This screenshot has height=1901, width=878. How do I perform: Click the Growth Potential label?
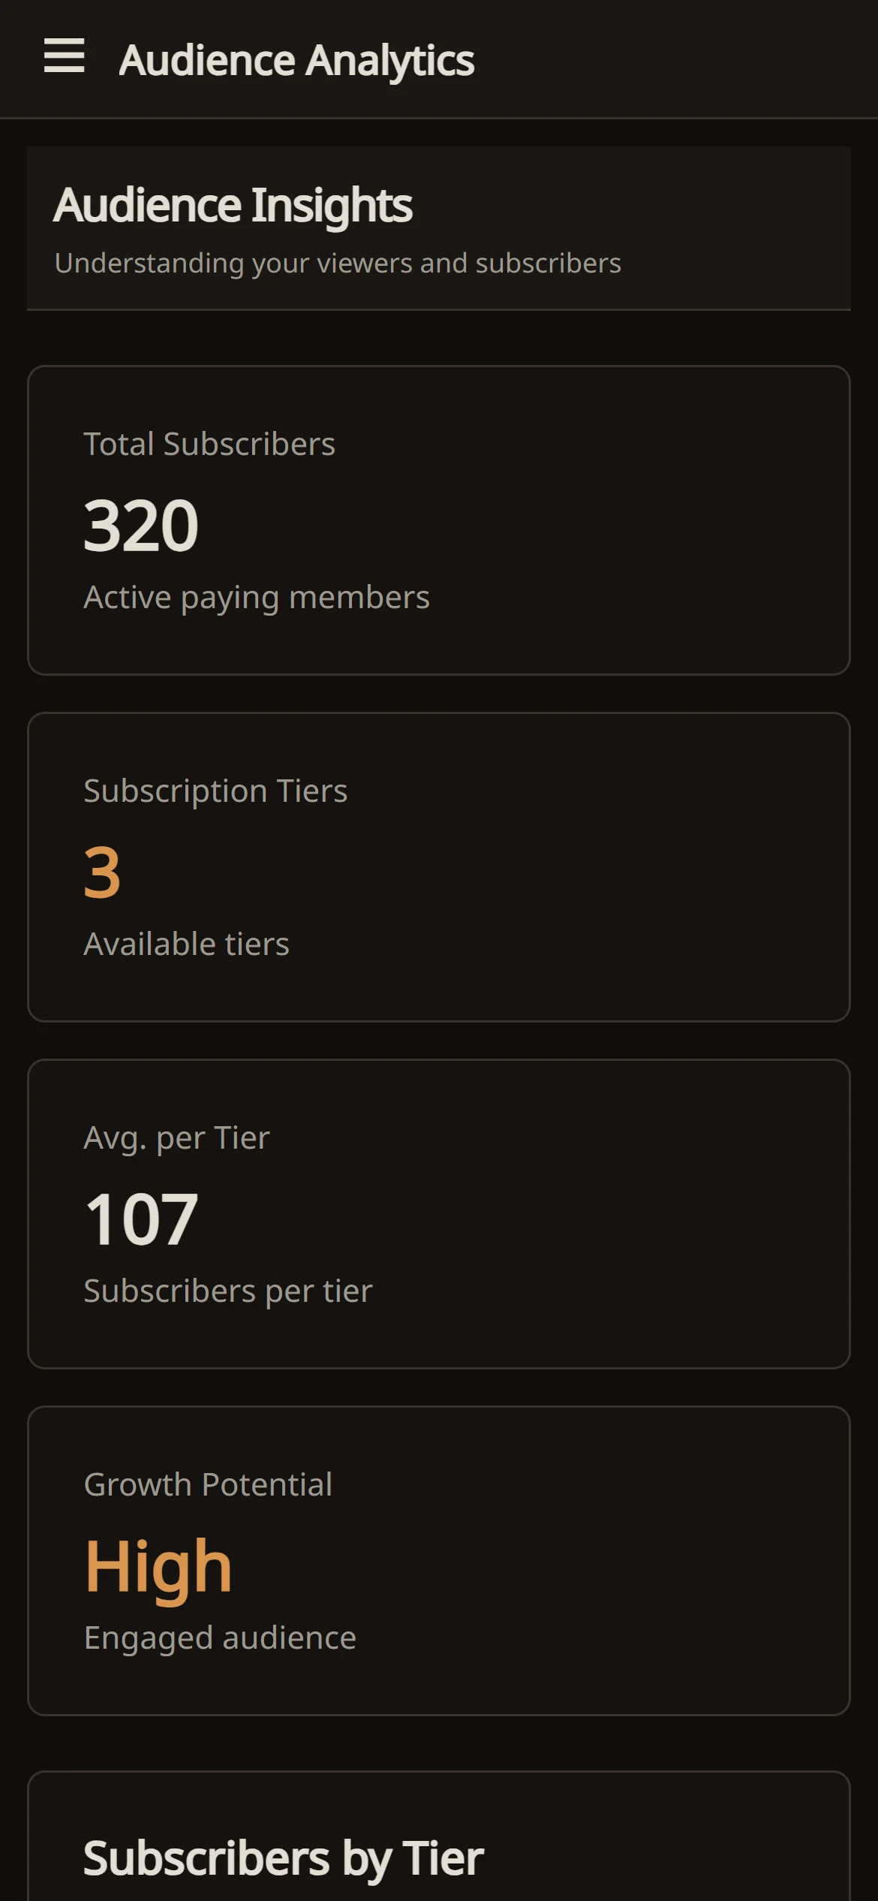[208, 1484]
